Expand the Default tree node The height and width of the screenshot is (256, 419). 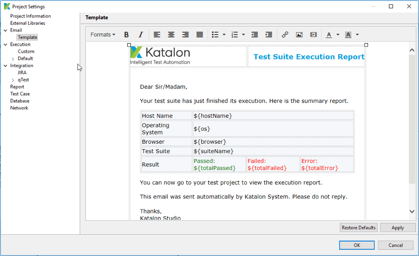click(13, 59)
